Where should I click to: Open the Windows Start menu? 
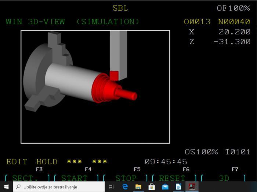pos(6,187)
